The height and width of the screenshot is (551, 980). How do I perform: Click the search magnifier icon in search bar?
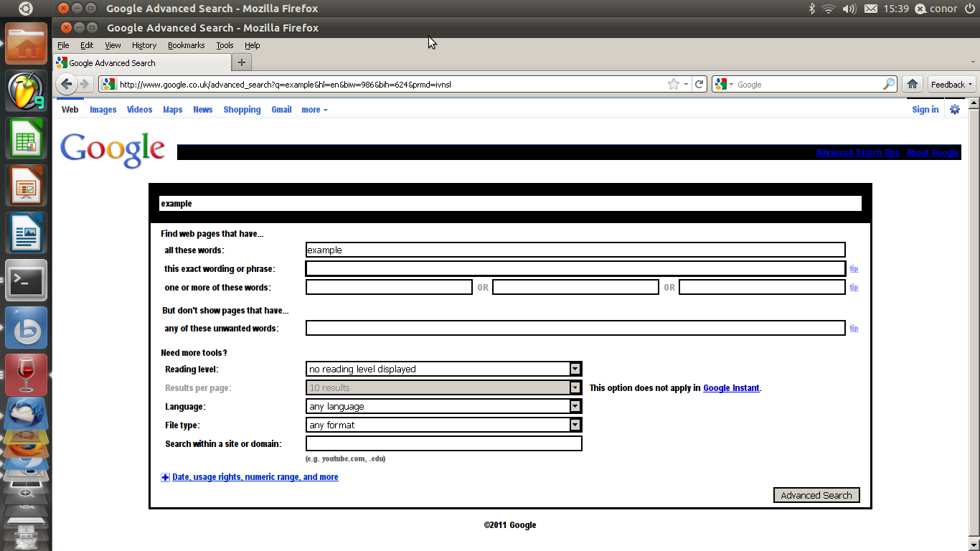click(x=888, y=84)
